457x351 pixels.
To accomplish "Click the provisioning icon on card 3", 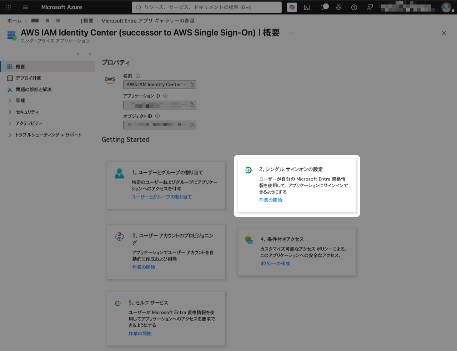I will 119,236.
